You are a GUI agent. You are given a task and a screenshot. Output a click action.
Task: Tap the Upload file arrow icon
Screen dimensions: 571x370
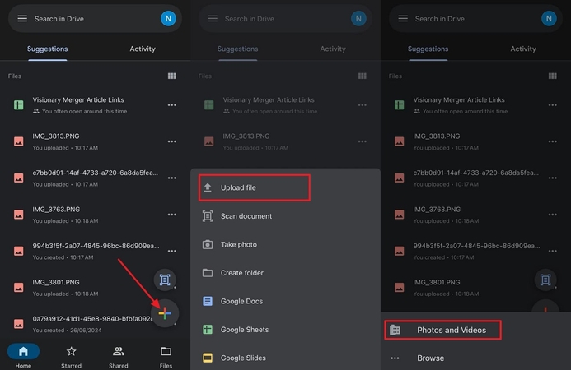click(208, 187)
